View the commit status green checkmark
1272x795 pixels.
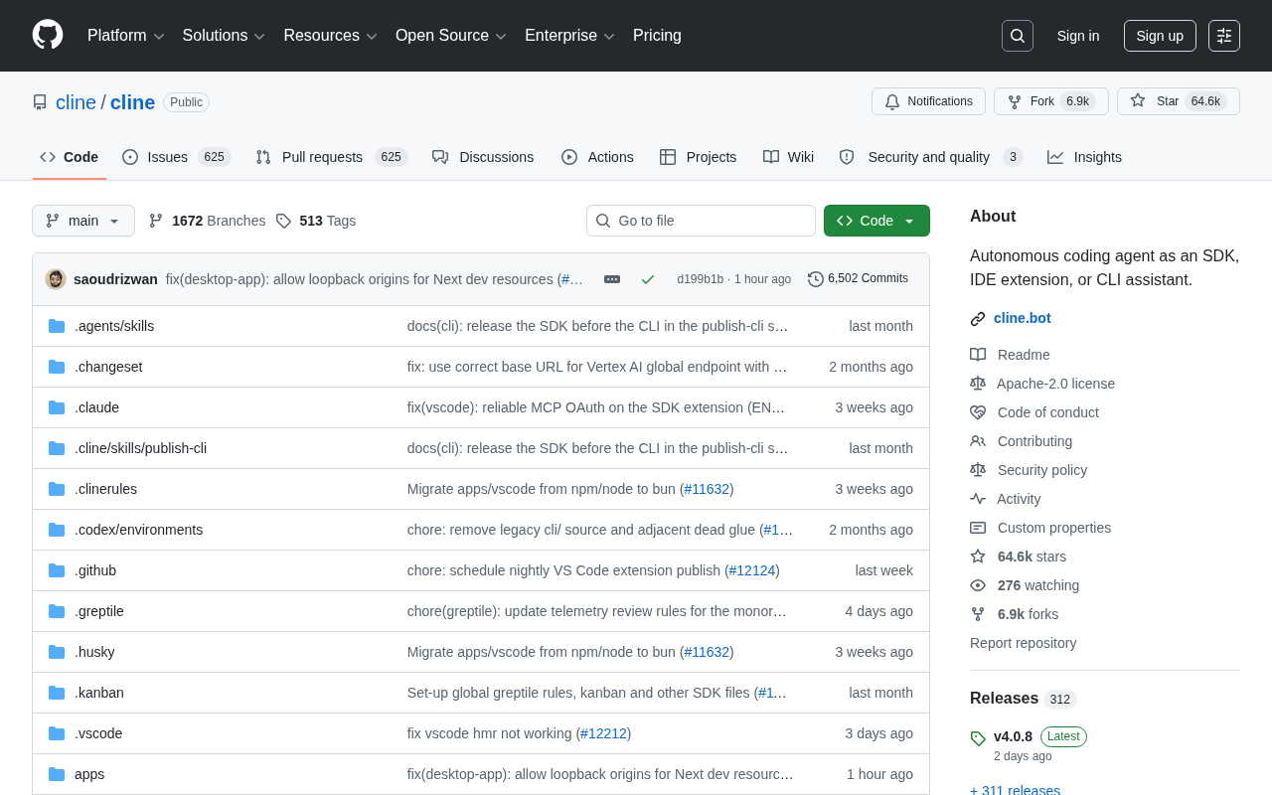pos(648,279)
